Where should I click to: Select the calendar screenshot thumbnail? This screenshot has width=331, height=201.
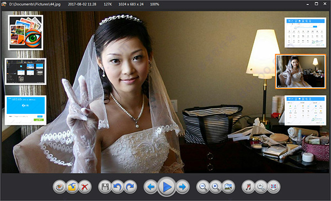(305, 32)
